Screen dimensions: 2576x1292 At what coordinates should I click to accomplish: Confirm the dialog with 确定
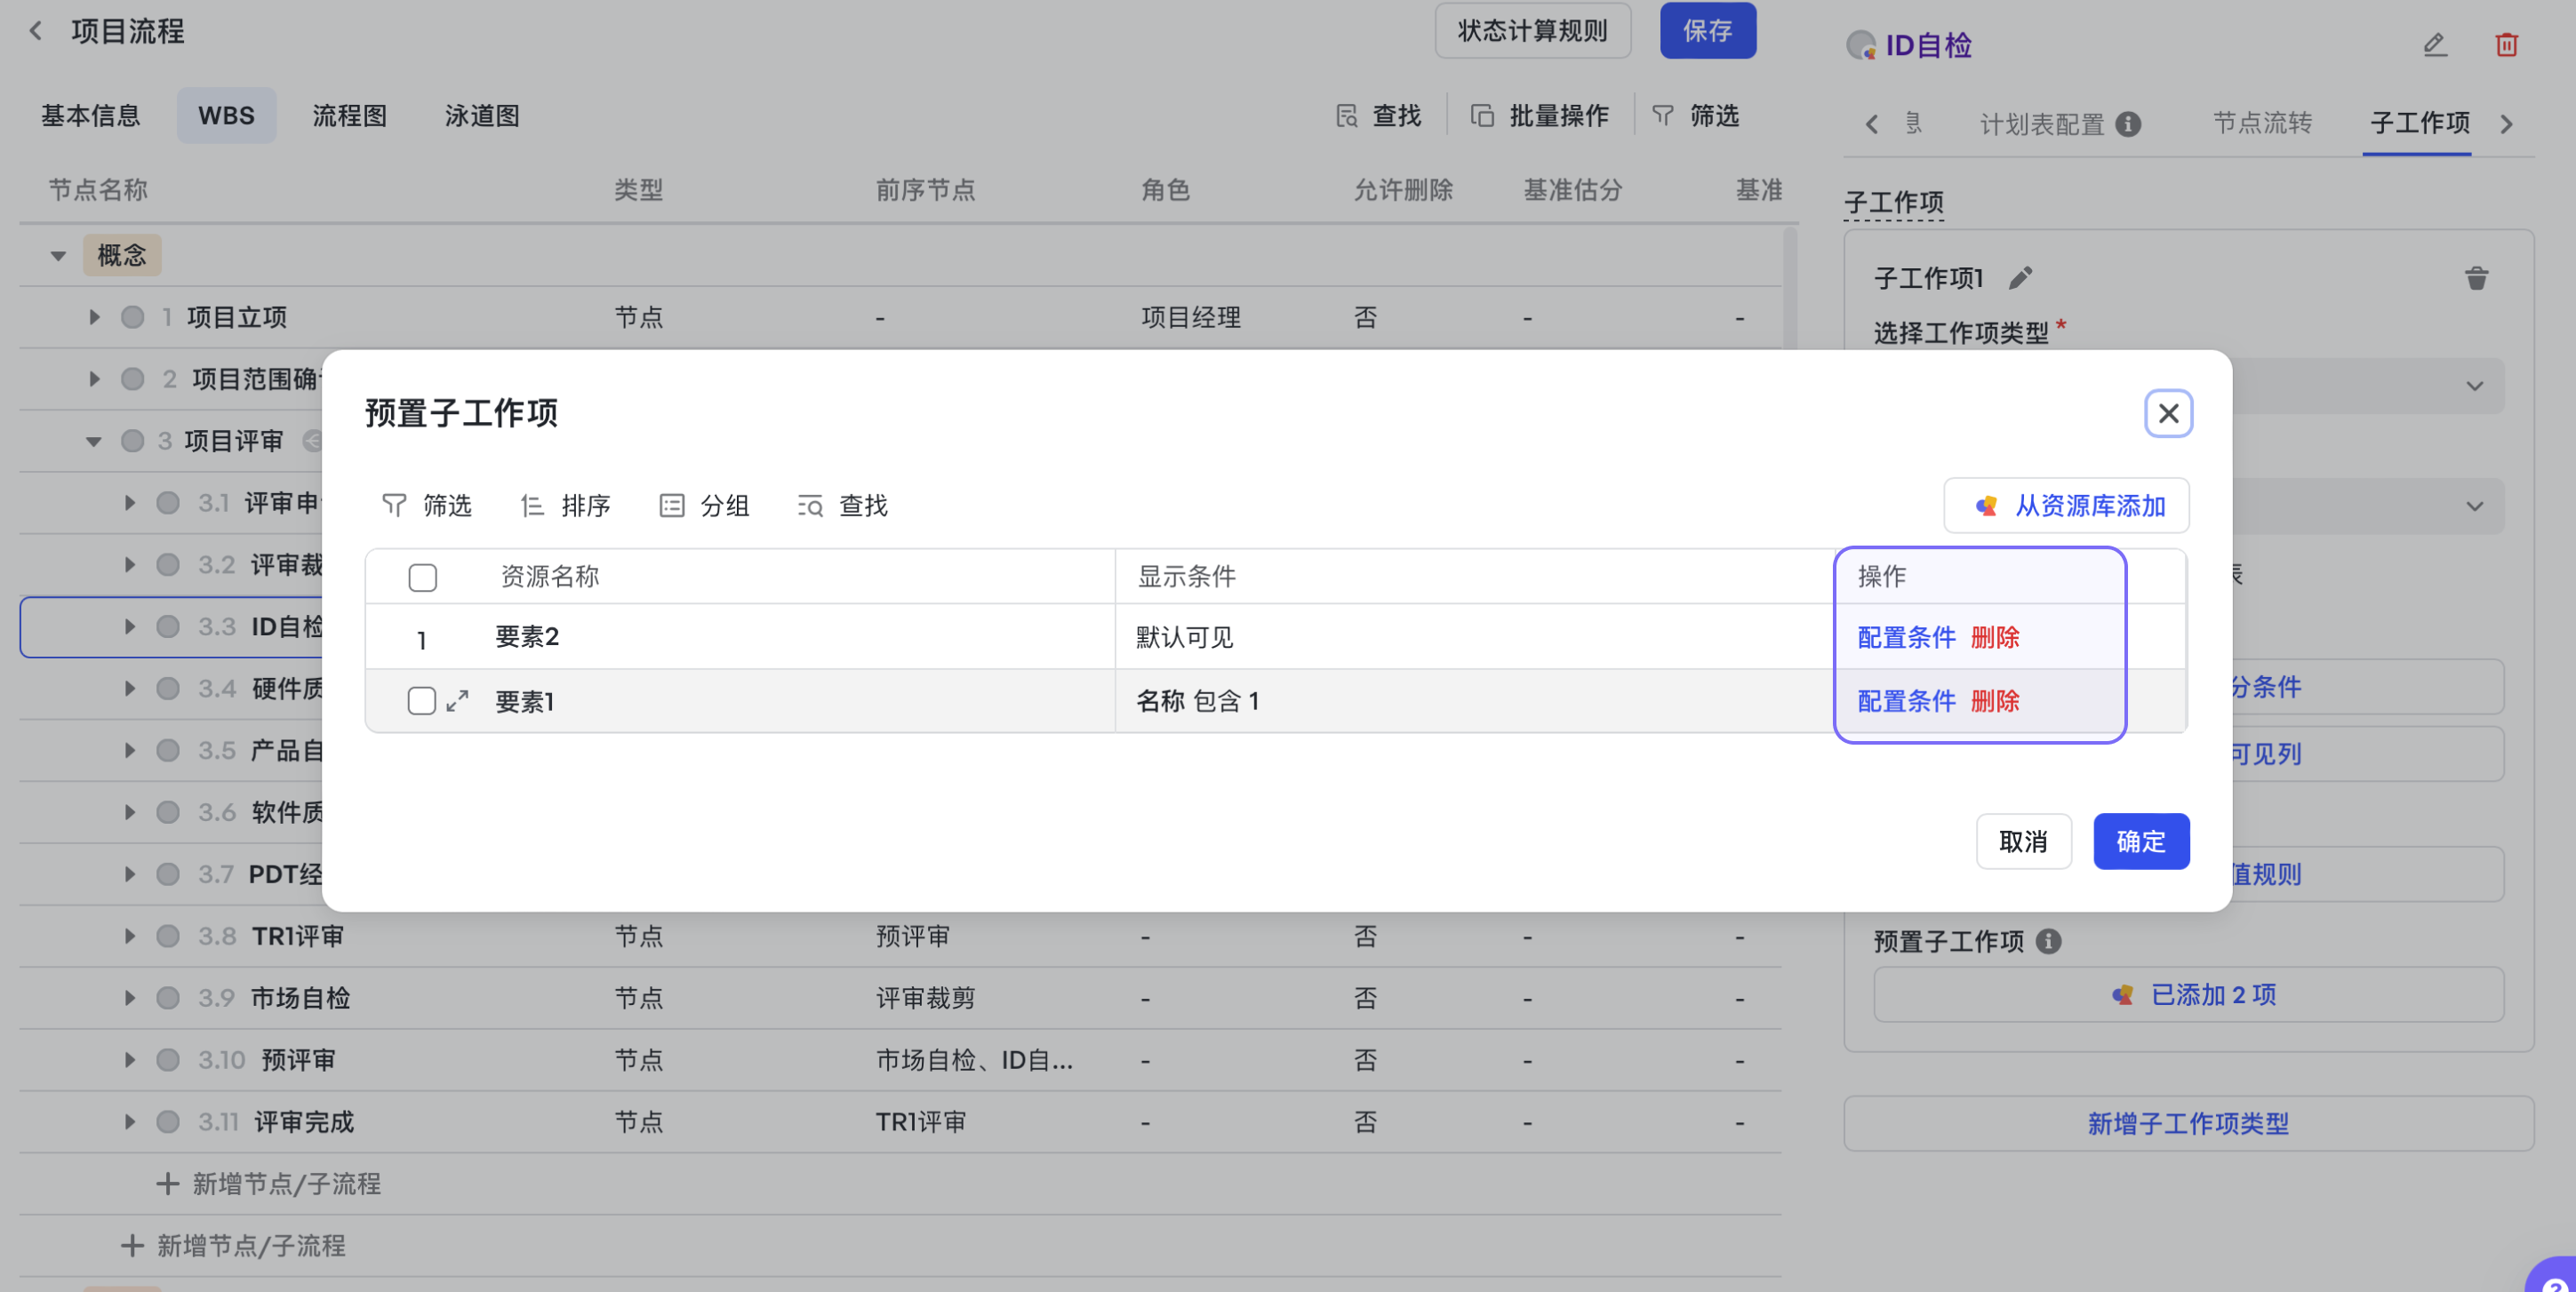(x=2141, y=842)
